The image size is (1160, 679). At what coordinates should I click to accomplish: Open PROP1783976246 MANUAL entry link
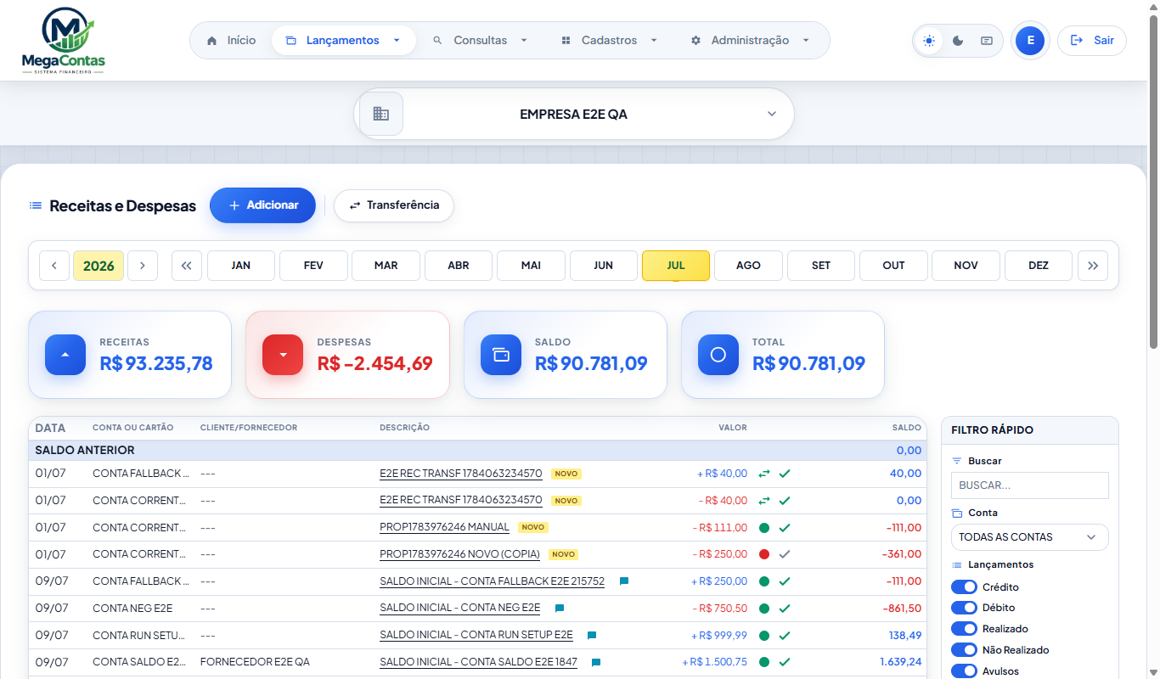(444, 528)
